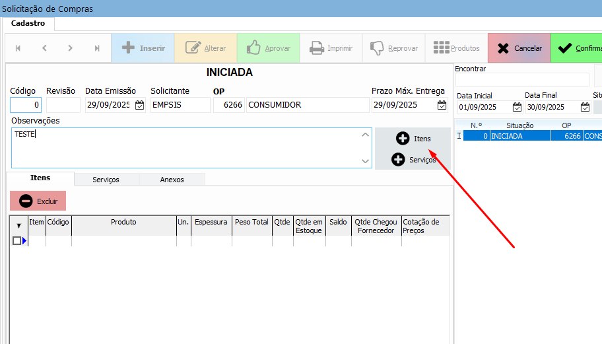Screen dimensions: 602x344
Task: Go to last record navigation arrow
Action: click(97, 48)
